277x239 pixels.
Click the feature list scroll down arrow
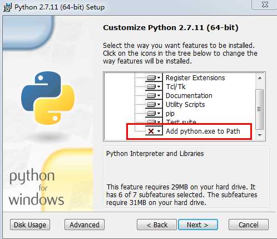(x=260, y=135)
